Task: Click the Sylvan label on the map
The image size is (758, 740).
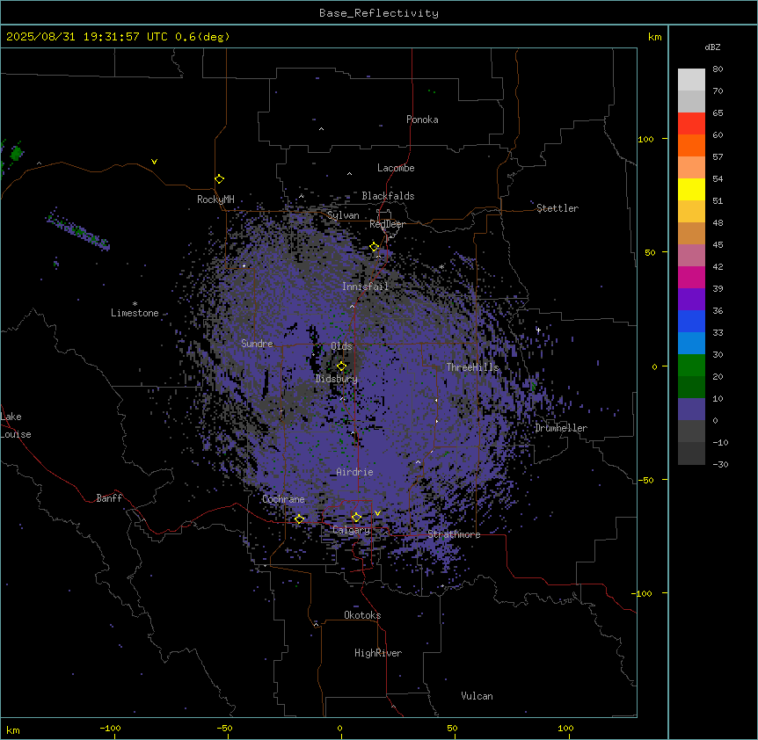Action: (x=343, y=215)
